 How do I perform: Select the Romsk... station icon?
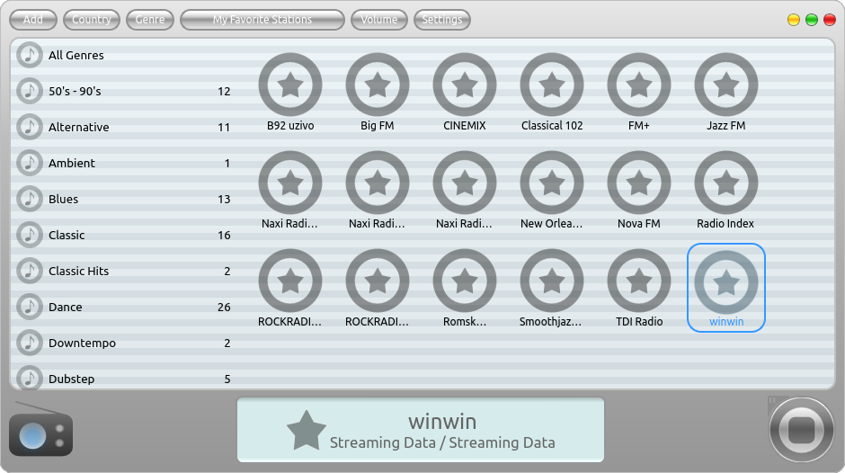click(x=465, y=281)
